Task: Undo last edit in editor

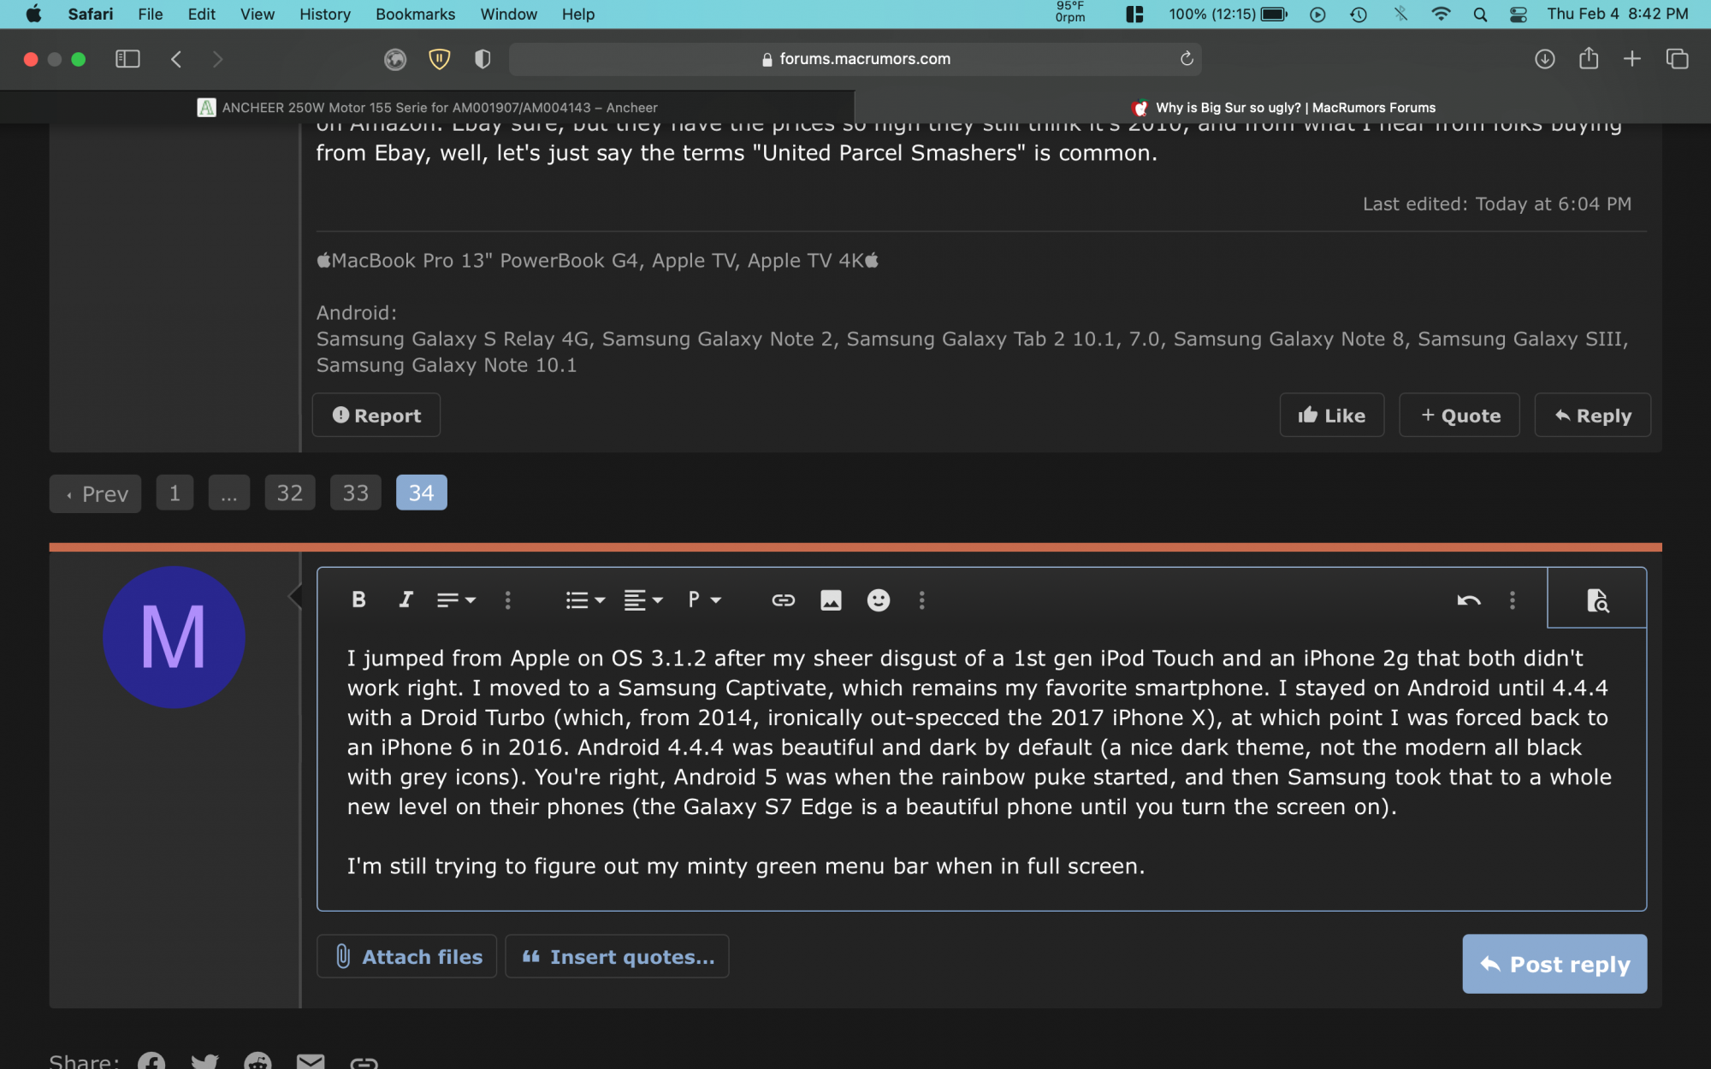Action: tap(1468, 600)
